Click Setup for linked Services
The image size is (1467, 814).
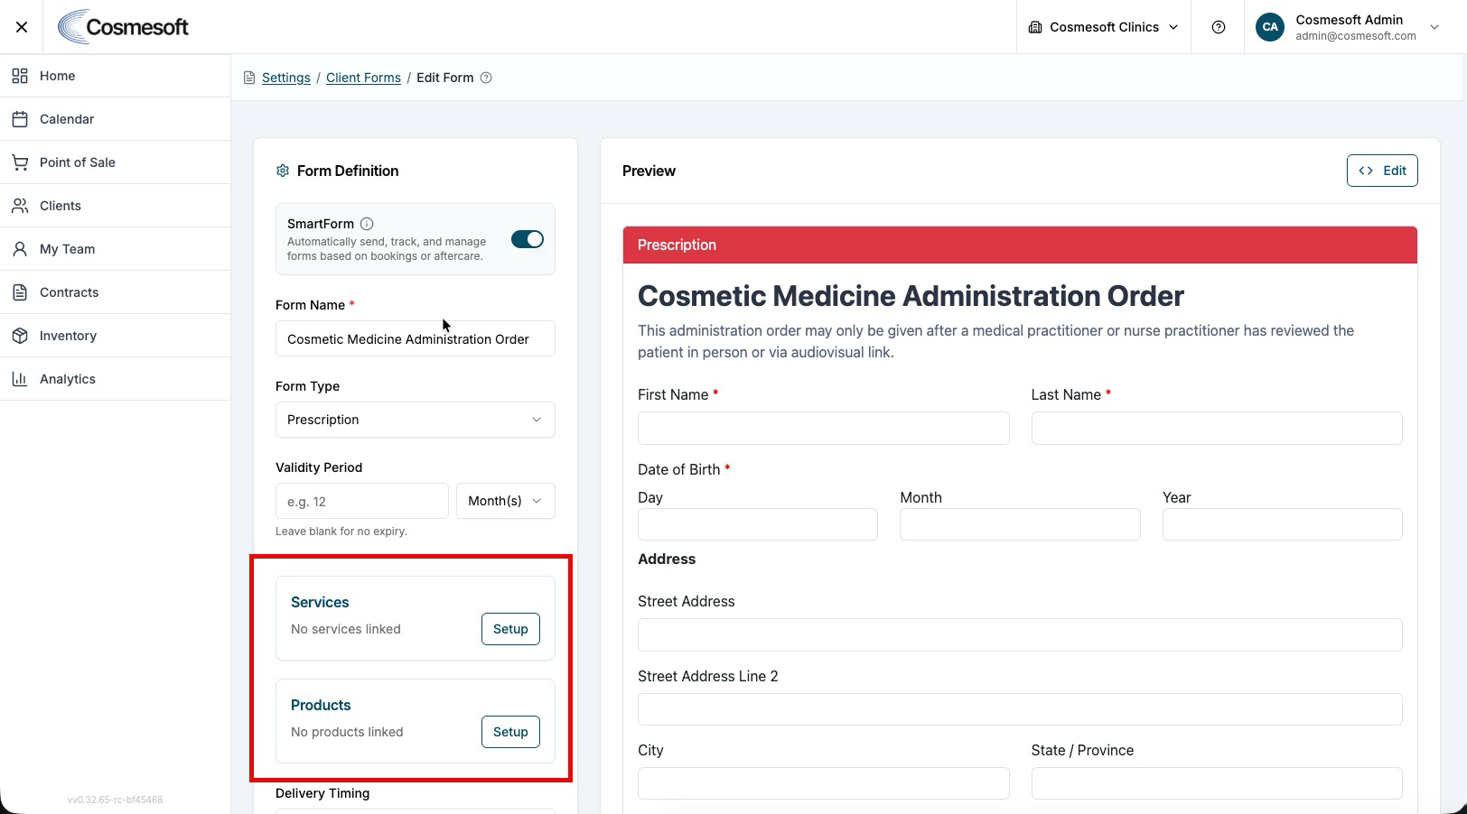(x=510, y=629)
